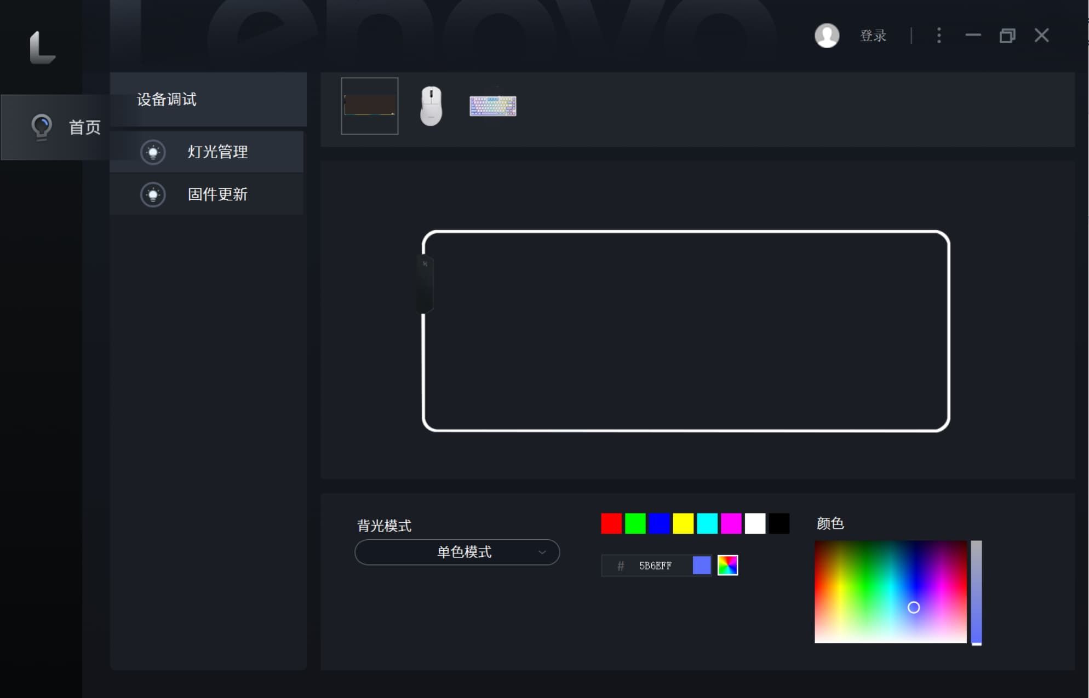Select the mouse device thumbnail
This screenshot has width=1089, height=698.
(431, 106)
